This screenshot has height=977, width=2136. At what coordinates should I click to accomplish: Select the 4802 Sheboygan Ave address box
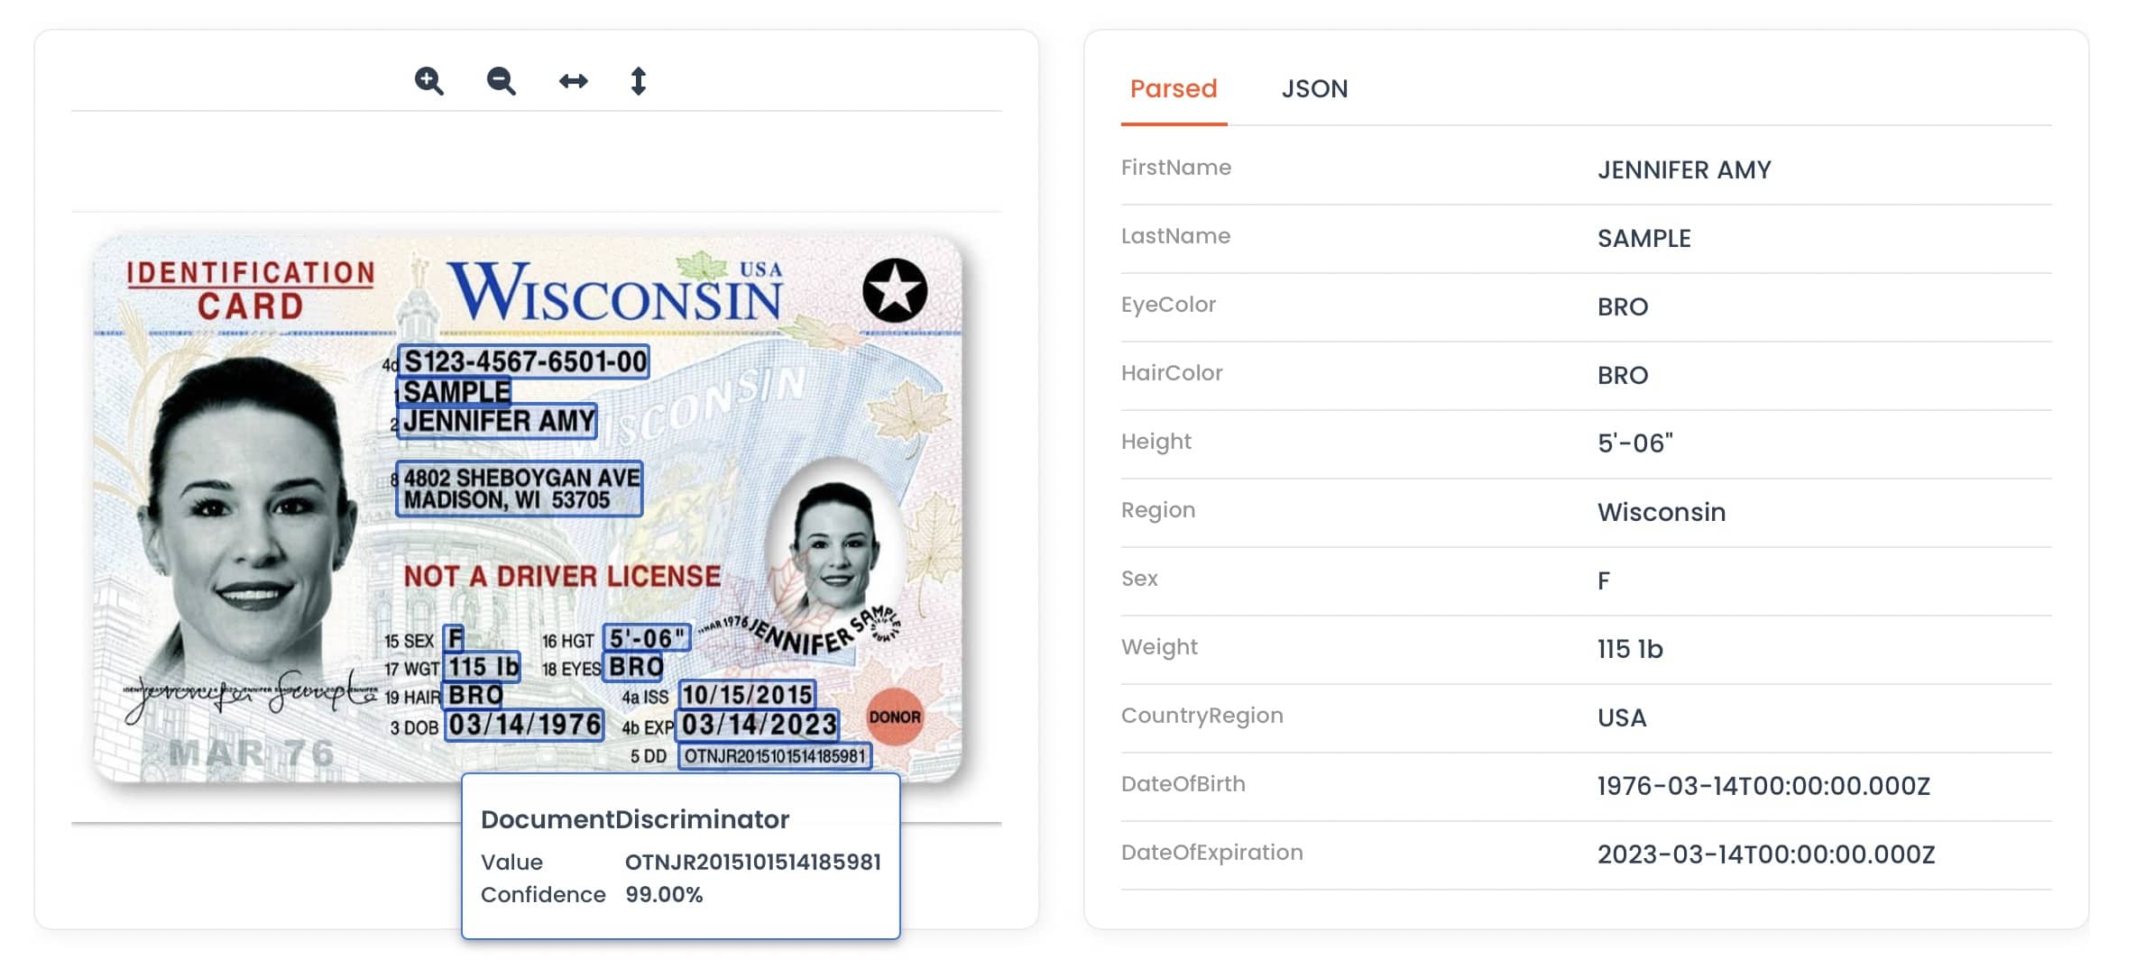520,488
